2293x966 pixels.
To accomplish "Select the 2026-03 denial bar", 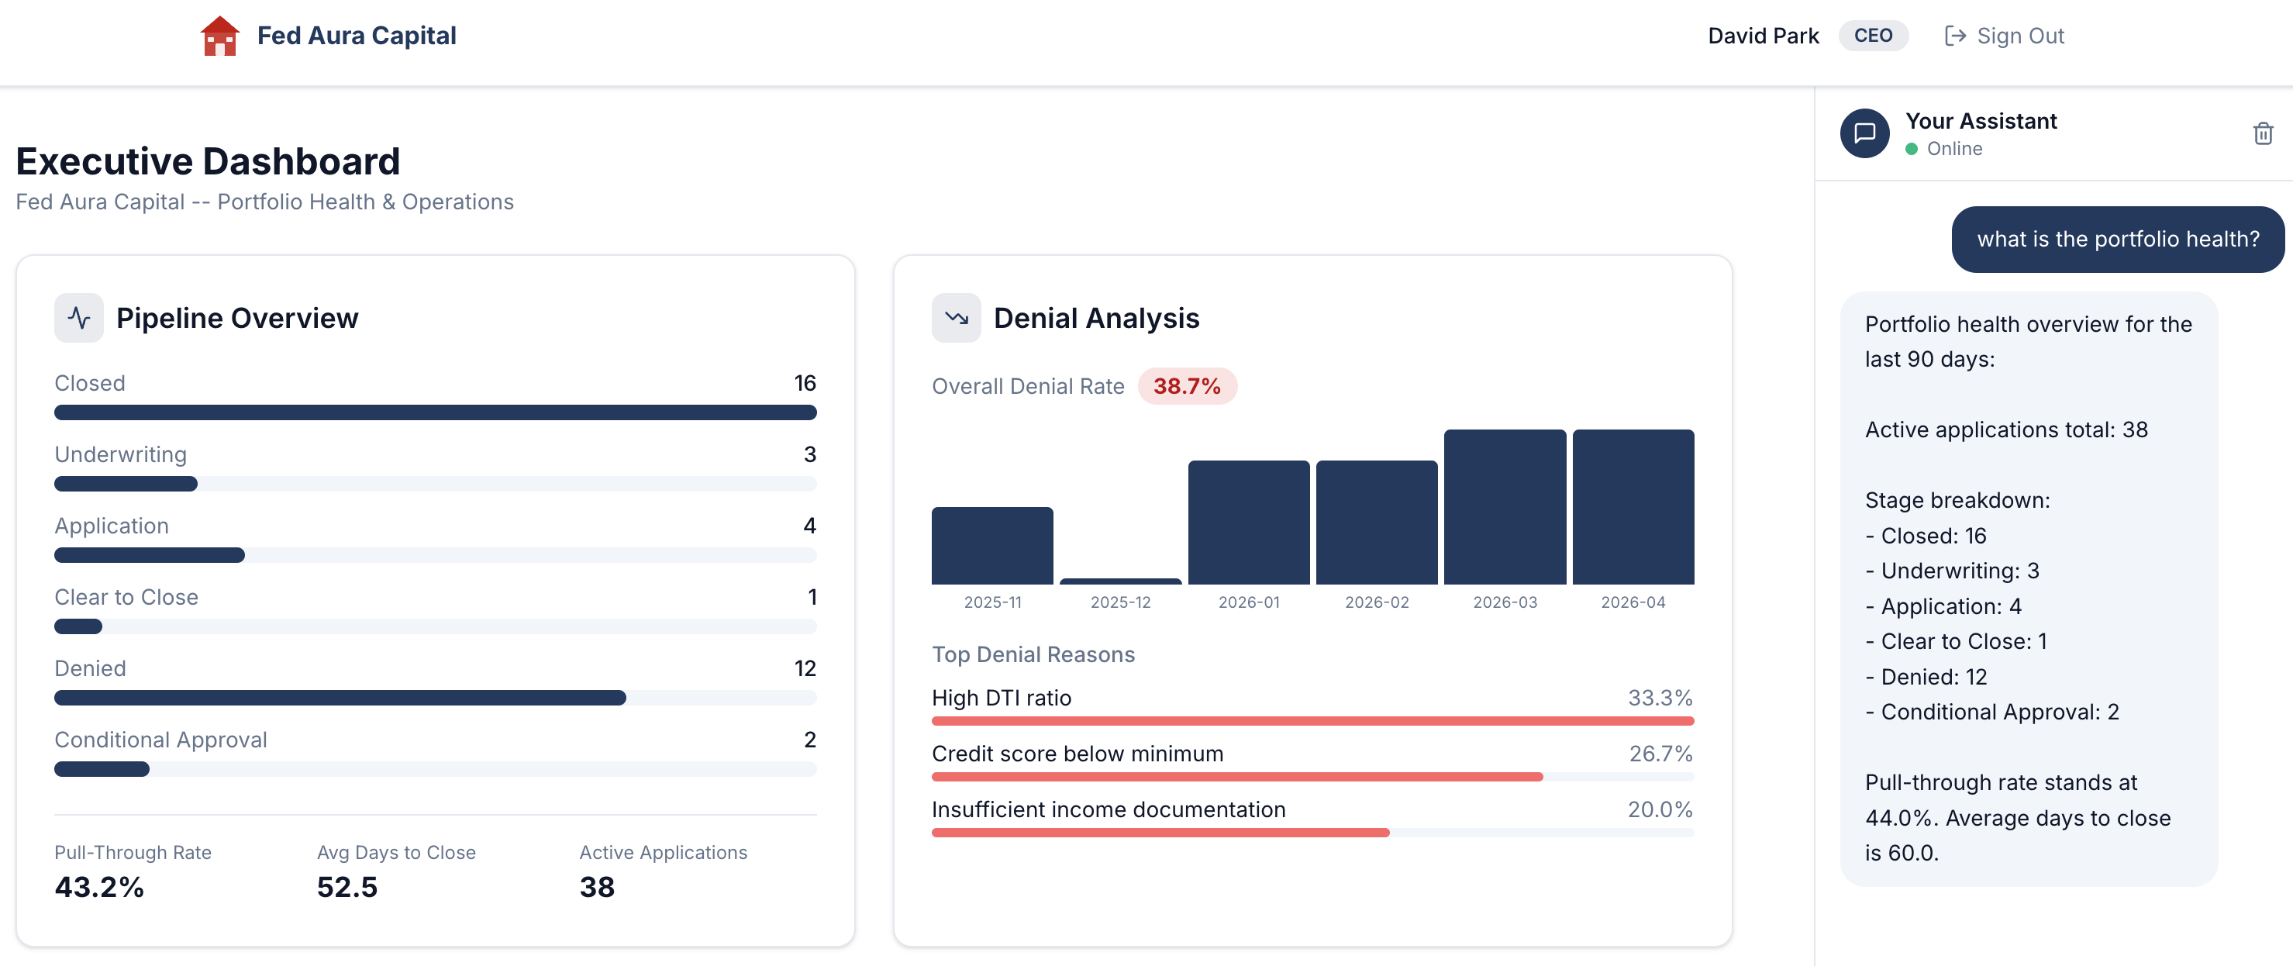I will point(1505,506).
